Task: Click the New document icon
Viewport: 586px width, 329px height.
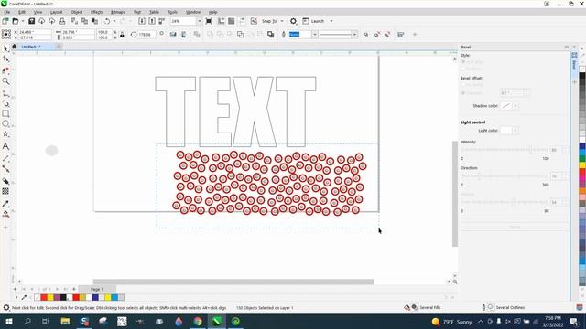Action: tap(5, 21)
